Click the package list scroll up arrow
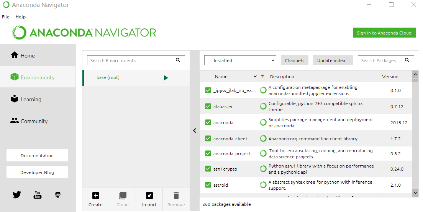423x212 pixels. tap(415, 74)
